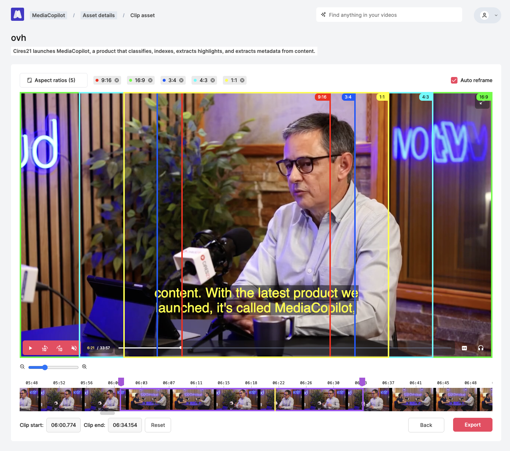Click the green dot on the 16:9 chip
This screenshot has height=451, width=510.
coord(131,80)
